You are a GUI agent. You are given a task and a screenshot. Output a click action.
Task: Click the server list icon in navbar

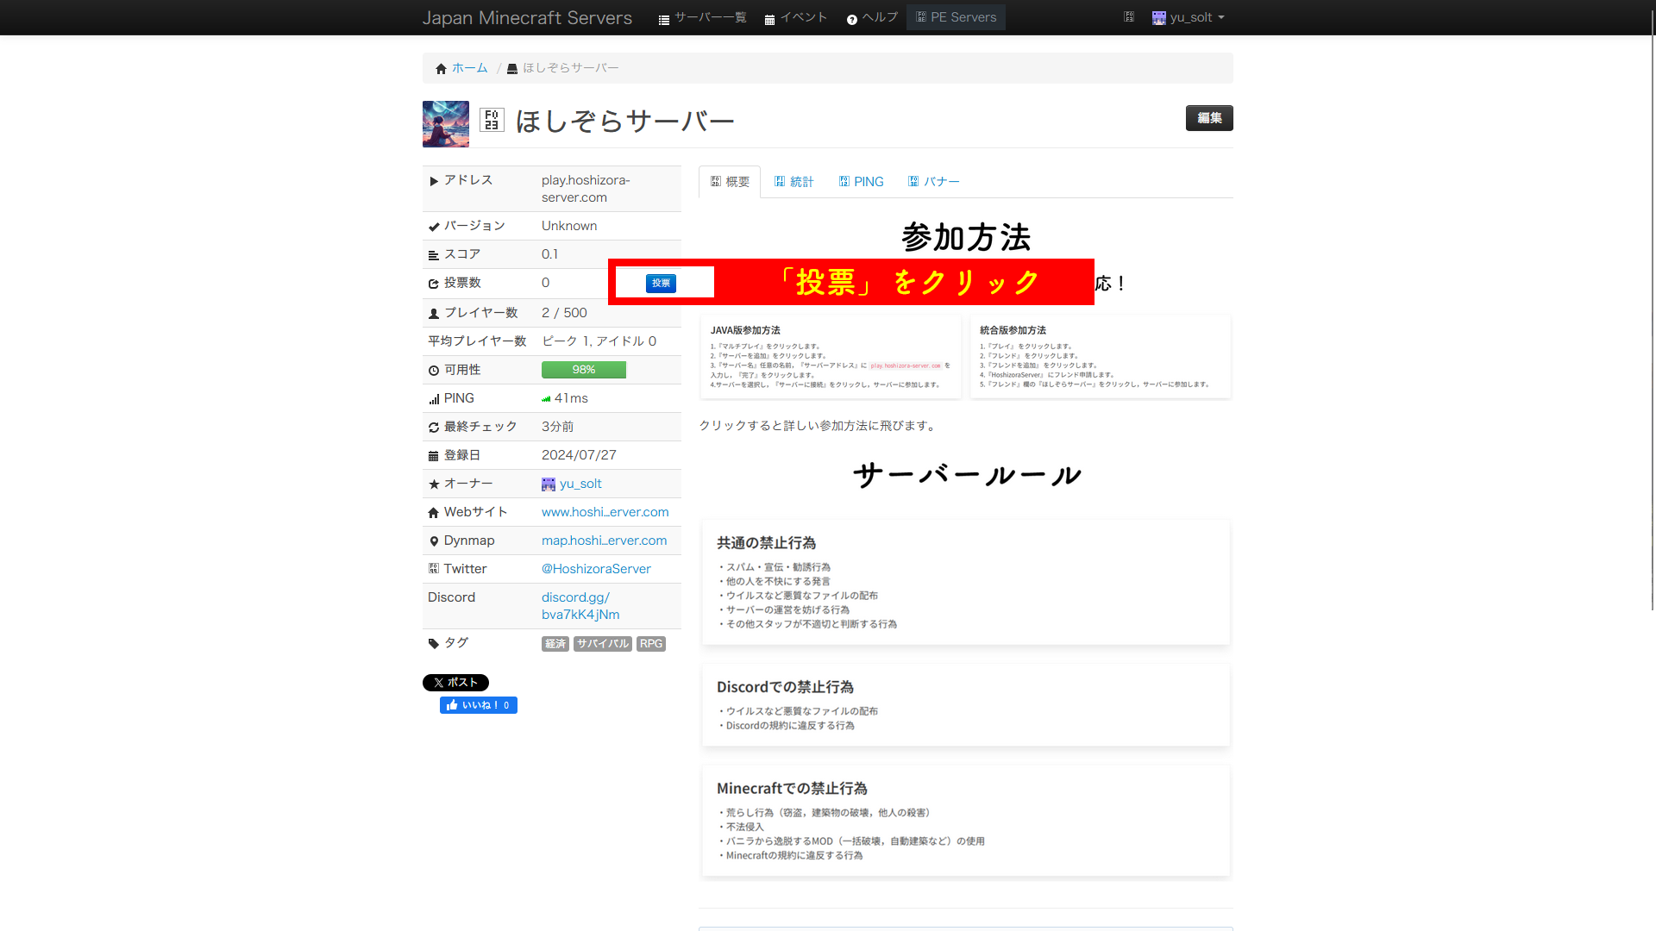coord(664,20)
